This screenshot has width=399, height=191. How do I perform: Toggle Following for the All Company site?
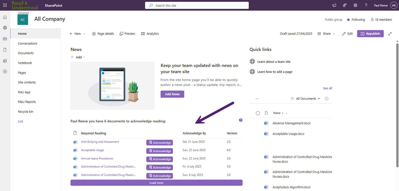click(356, 19)
